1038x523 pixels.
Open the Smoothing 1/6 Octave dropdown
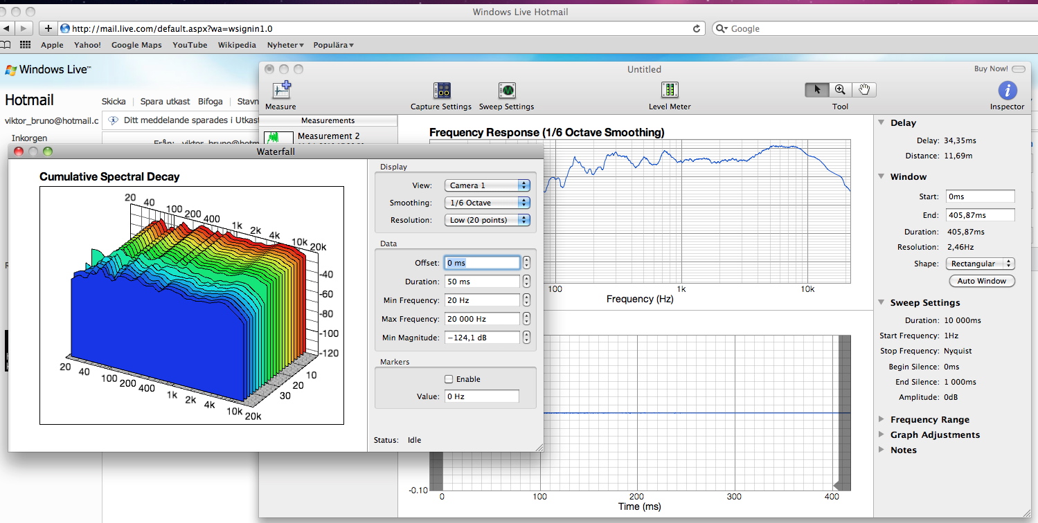pos(487,203)
